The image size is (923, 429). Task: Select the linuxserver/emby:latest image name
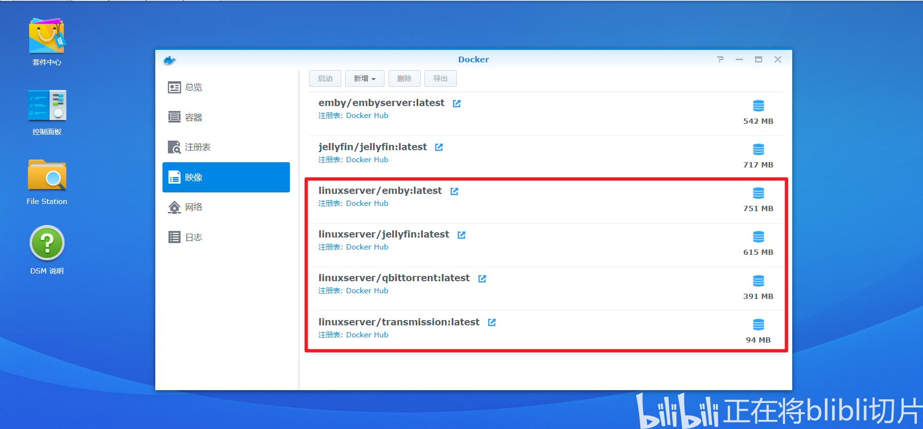(x=380, y=191)
